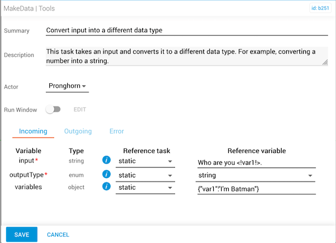Click into the Description text area
This screenshot has width=336, height=243.
(187, 56)
